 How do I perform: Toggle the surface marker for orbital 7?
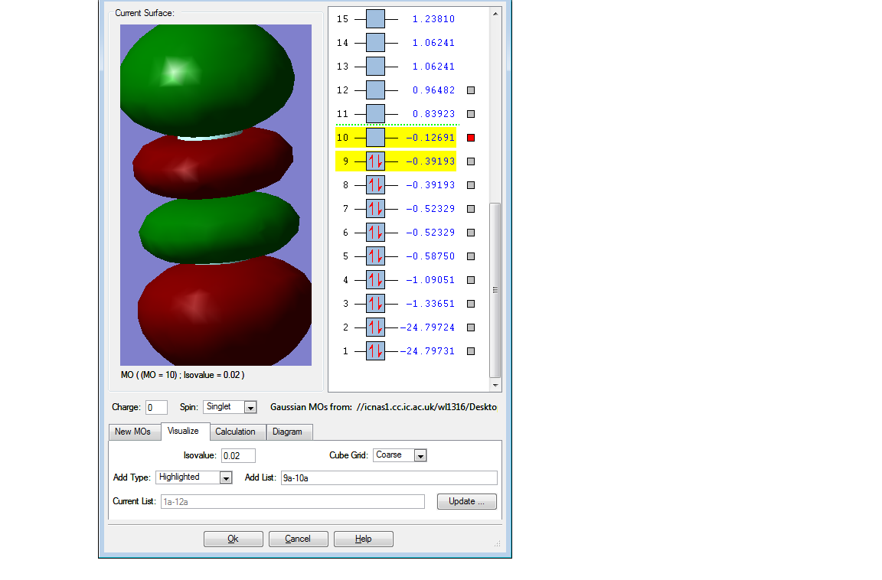click(x=472, y=208)
